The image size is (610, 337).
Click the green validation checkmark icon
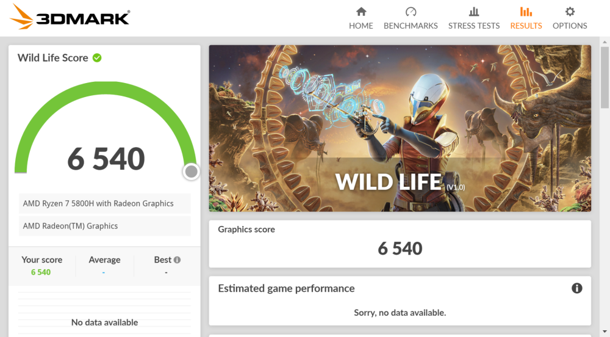click(x=97, y=58)
